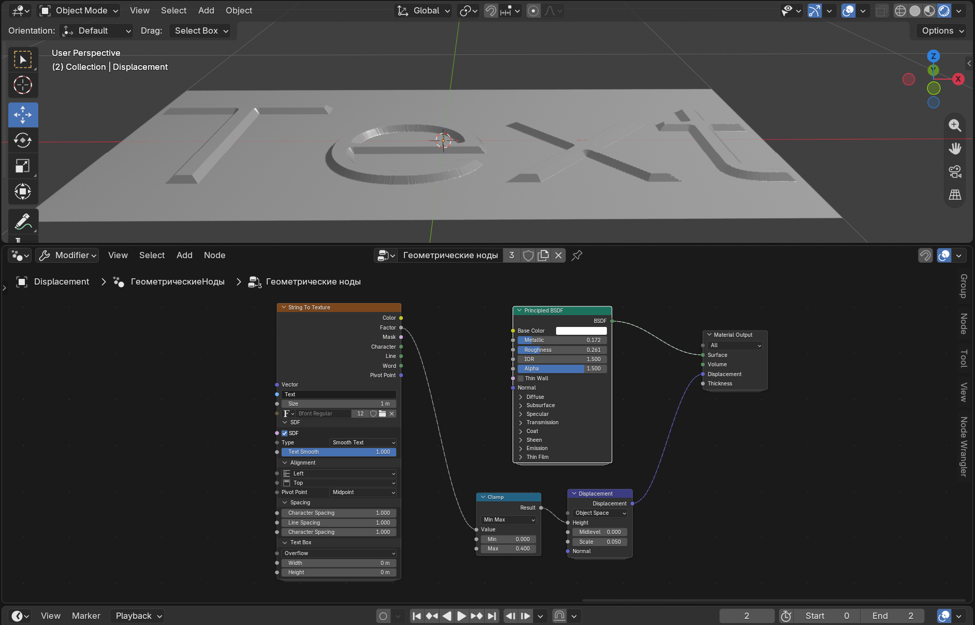Activate the 3D Cursor tool
The height and width of the screenshot is (625, 975).
click(x=23, y=85)
